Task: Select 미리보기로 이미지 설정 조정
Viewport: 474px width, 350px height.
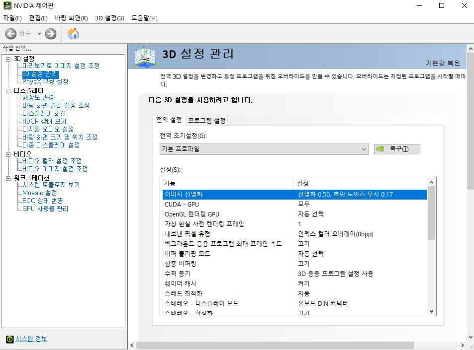Action: coord(61,66)
